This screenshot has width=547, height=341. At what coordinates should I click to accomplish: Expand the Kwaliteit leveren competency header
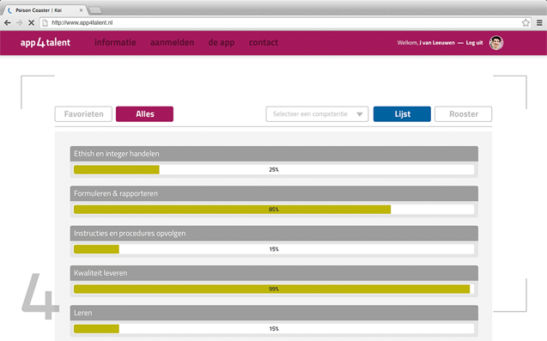(274, 273)
